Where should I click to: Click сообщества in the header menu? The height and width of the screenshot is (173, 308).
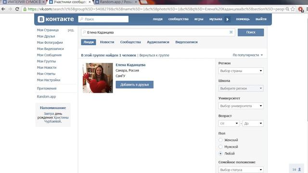pyautogui.click(x=179, y=19)
